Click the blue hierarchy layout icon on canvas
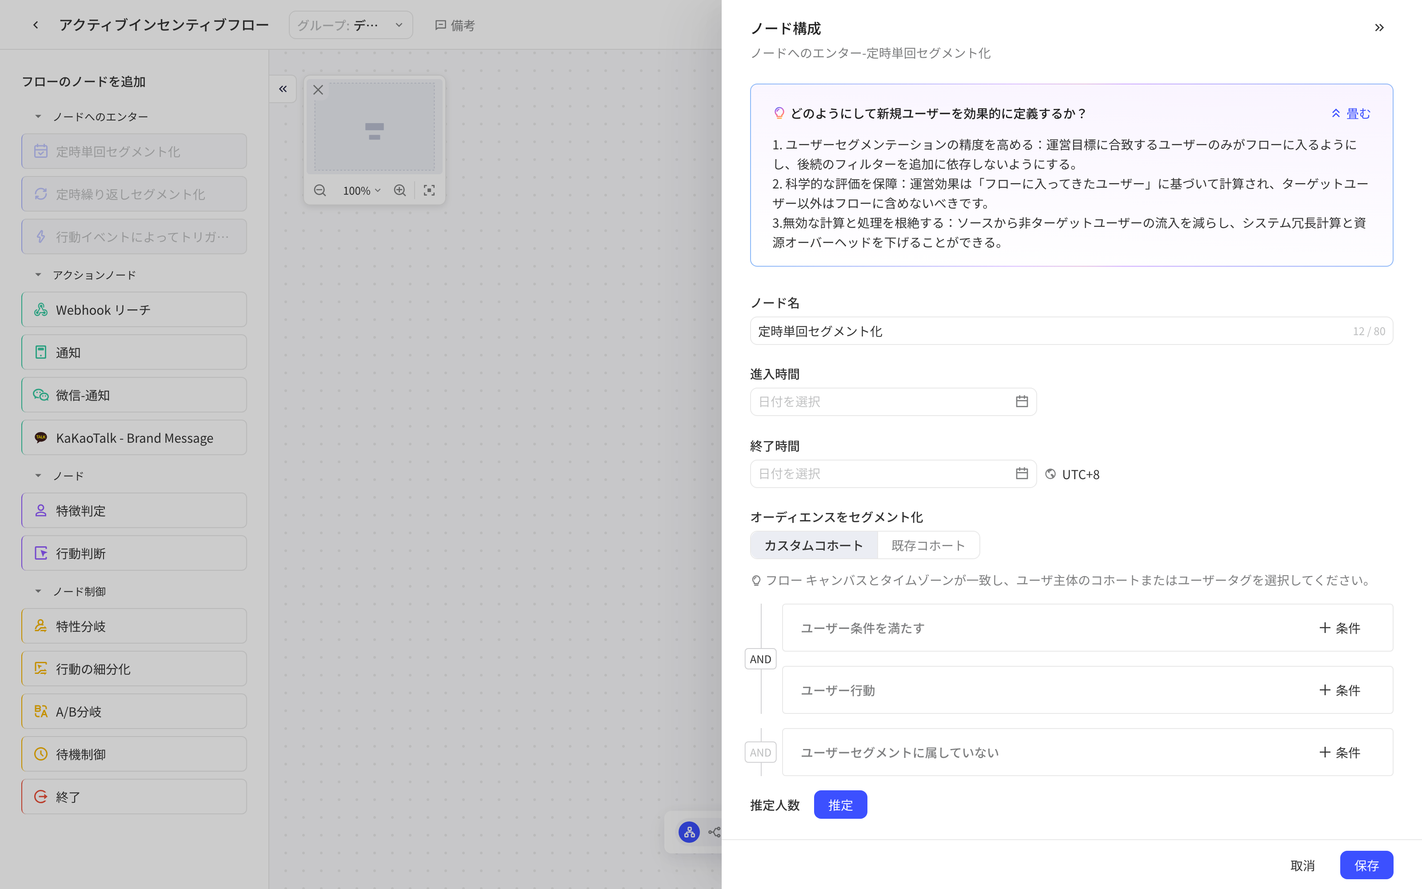This screenshot has height=889, width=1422. tap(689, 832)
